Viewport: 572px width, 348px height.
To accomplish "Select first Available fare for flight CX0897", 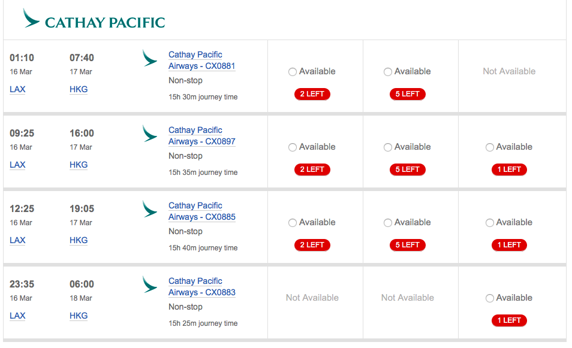I will [293, 147].
